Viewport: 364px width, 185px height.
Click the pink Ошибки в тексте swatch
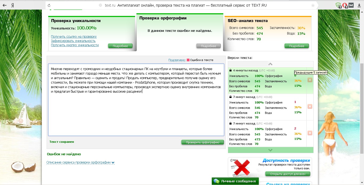(x=188, y=60)
